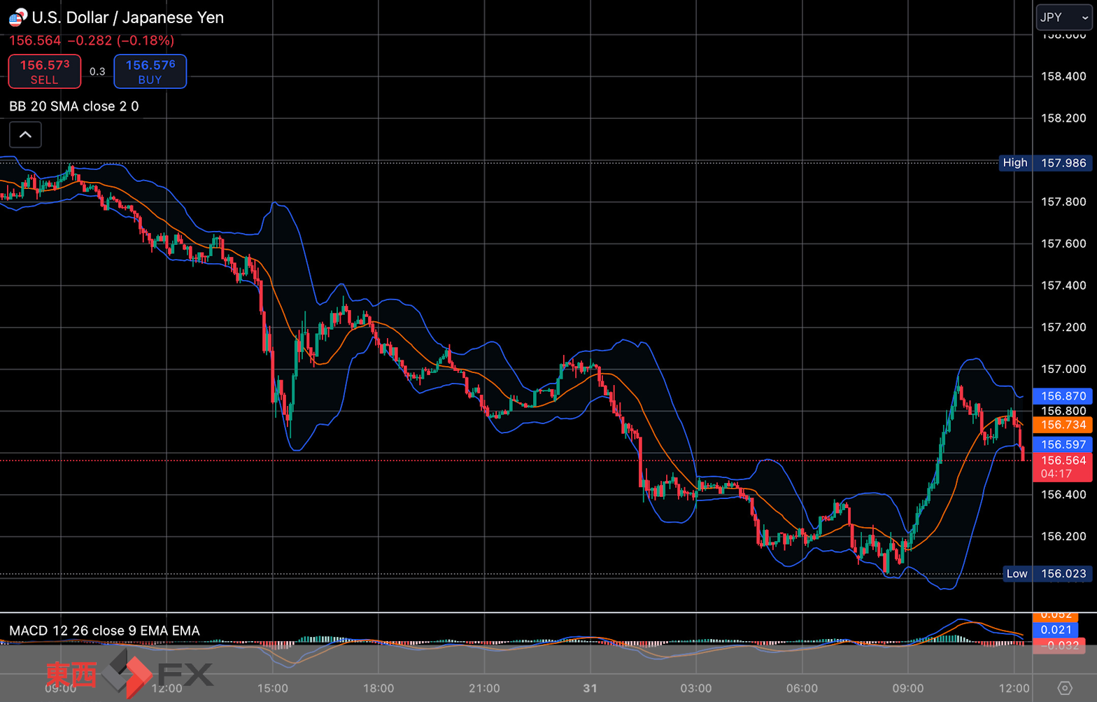Click the 157.200 price axis label

(1063, 327)
